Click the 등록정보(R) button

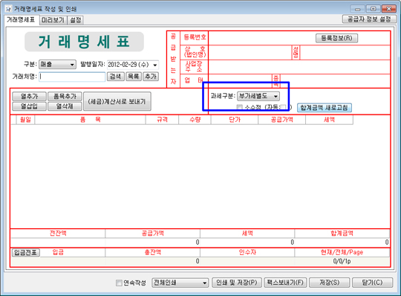[x=336, y=38]
